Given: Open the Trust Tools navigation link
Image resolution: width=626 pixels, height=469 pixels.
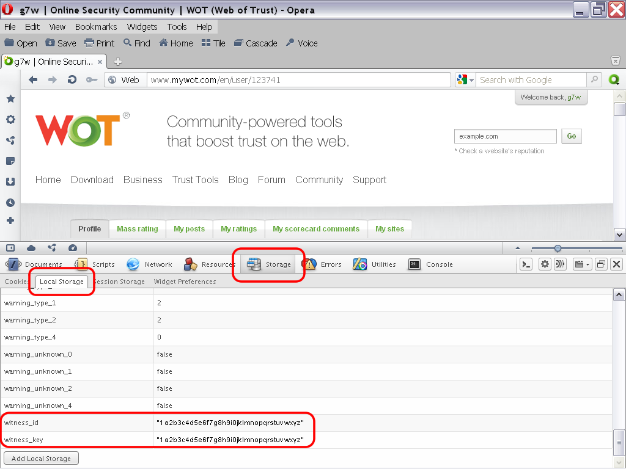Looking at the screenshot, I should (x=195, y=180).
